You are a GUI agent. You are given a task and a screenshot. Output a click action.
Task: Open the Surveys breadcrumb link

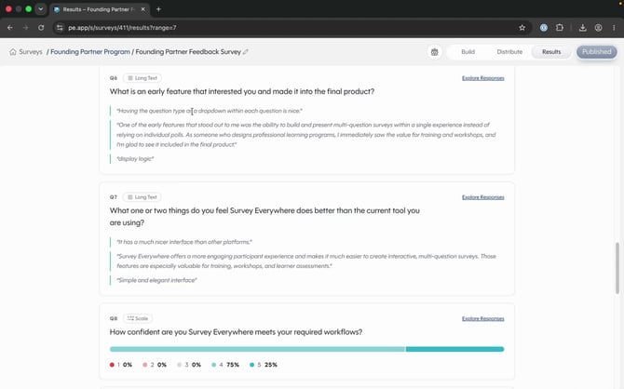30,52
